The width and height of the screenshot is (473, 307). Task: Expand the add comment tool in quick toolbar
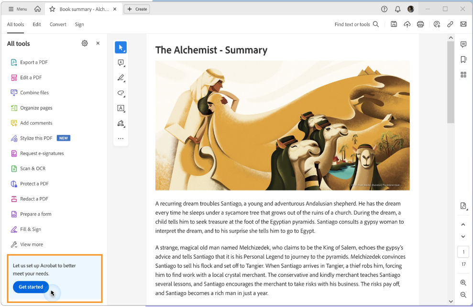click(121, 63)
